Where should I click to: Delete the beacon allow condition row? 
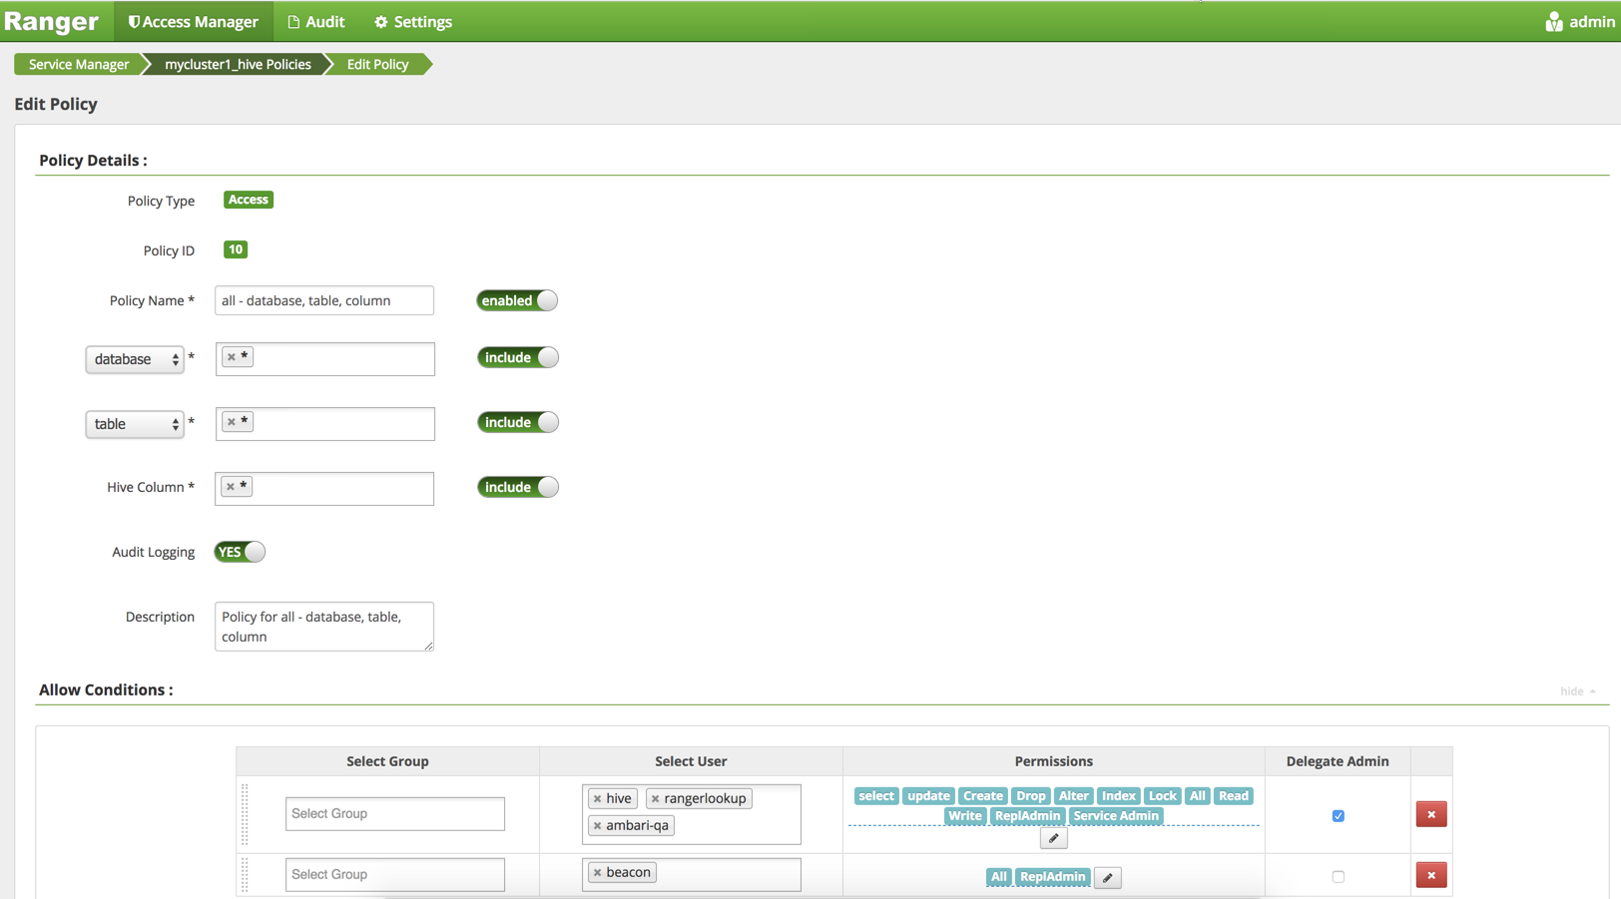(x=1430, y=875)
